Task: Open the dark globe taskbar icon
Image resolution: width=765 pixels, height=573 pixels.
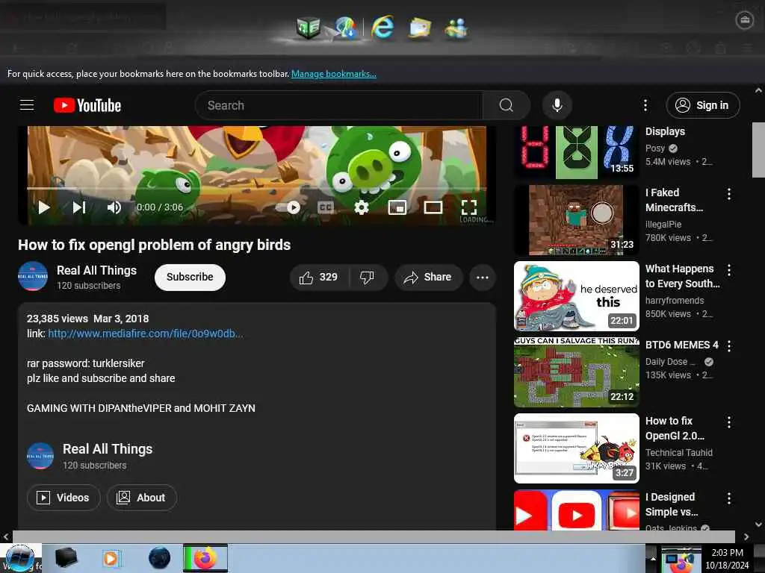Action: pyautogui.click(x=160, y=558)
